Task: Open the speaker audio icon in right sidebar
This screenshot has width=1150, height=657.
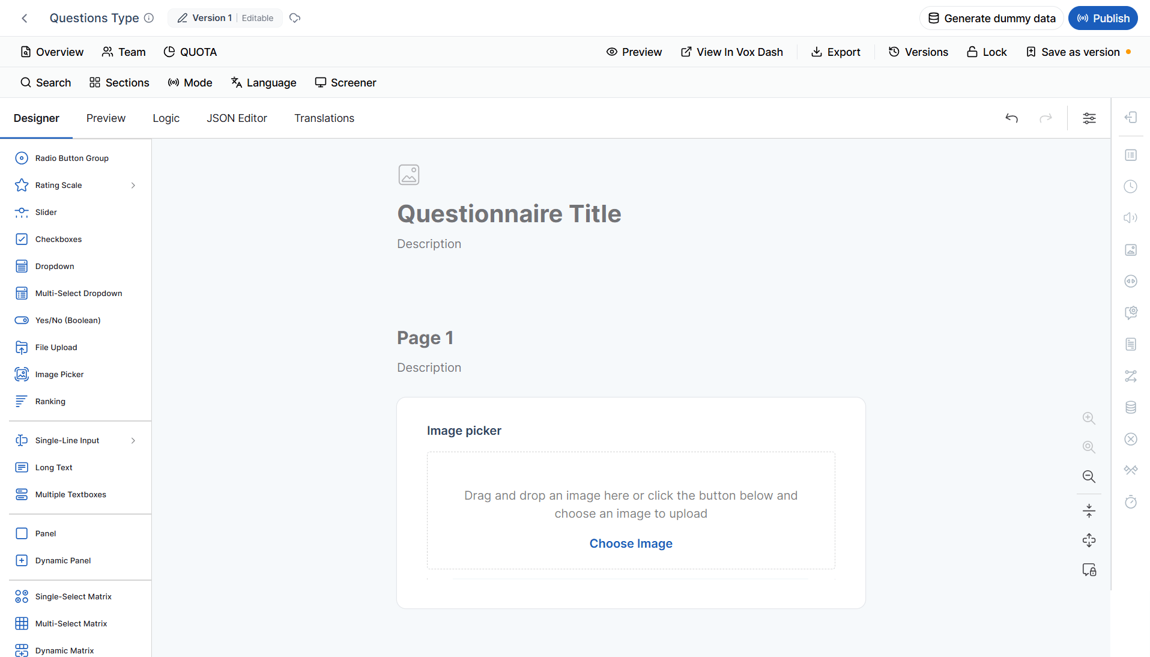Action: click(x=1131, y=218)
